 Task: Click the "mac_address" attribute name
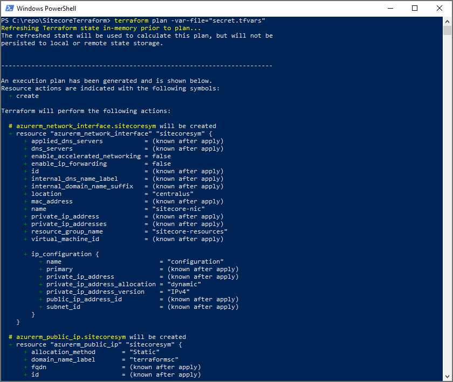point(52,201)
